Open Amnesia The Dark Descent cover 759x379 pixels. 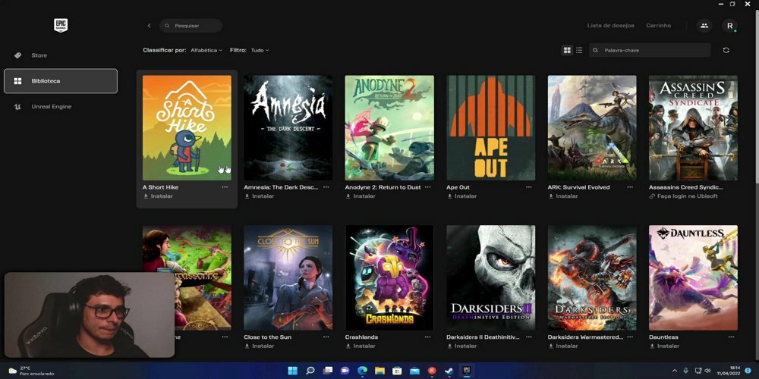coord(288,127)
